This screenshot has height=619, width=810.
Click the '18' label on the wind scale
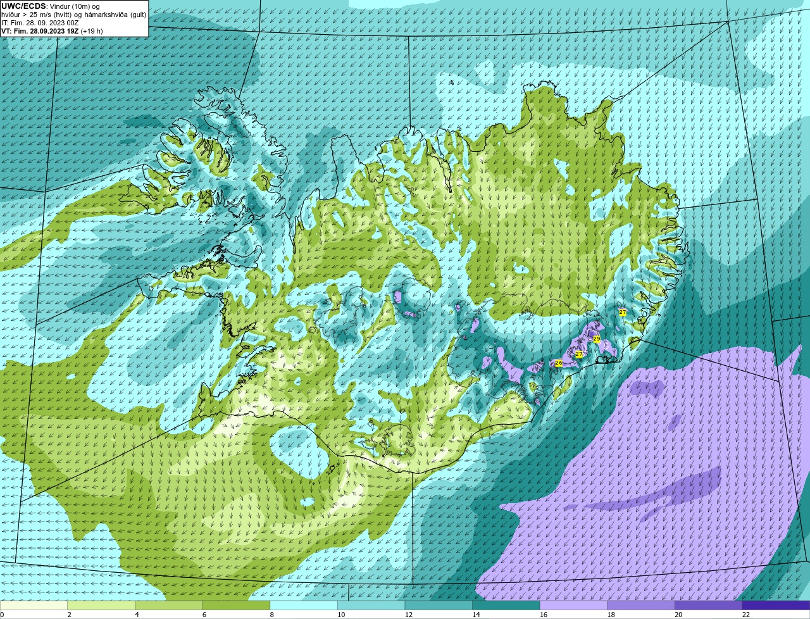click(611, 615)
